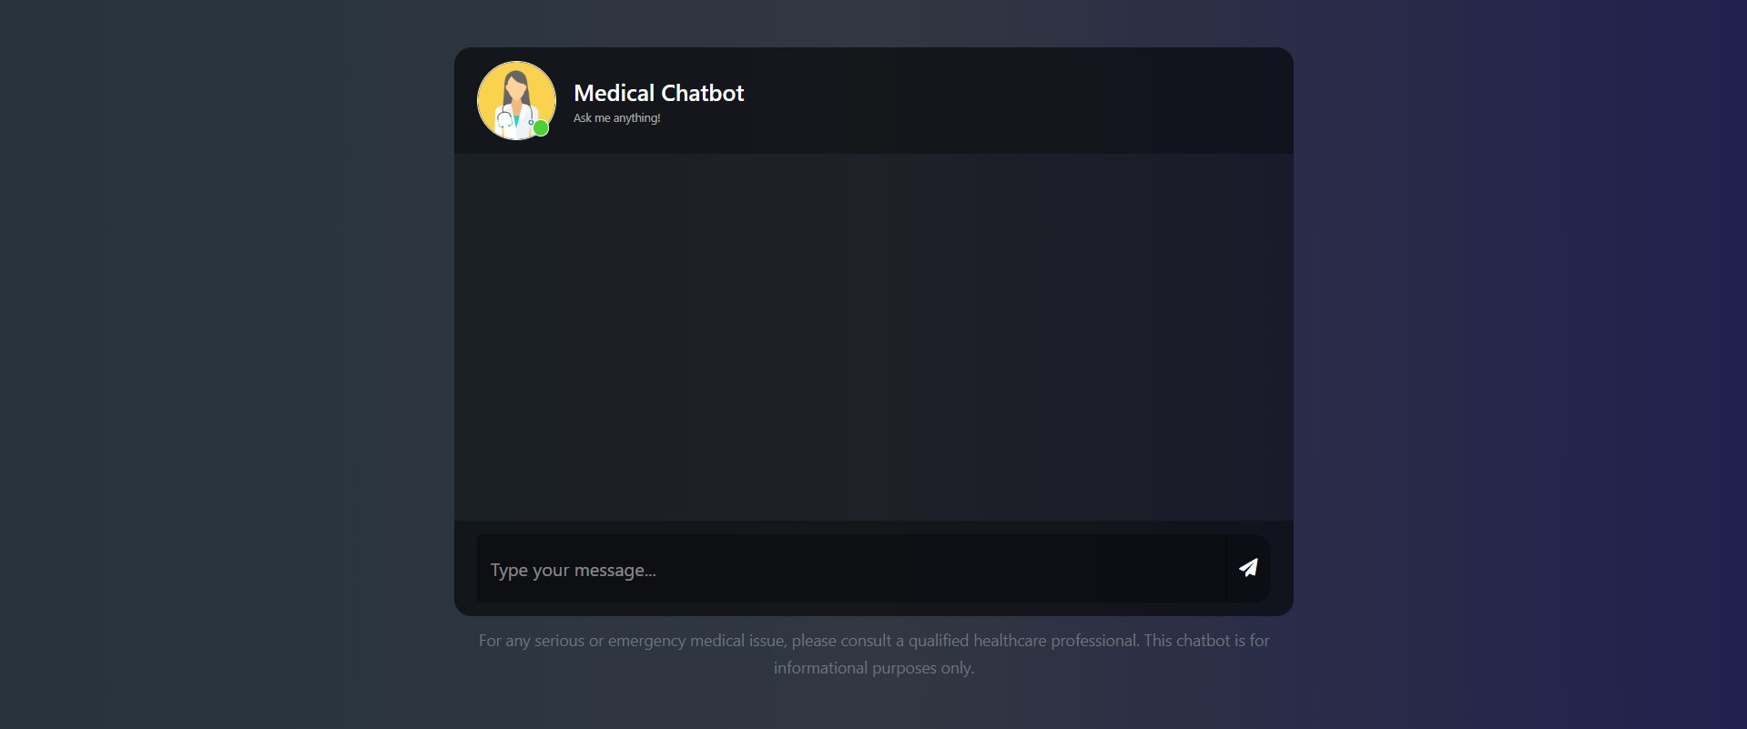Image resolution: width=1747 pixels, height=729 pixels.
Task: Click page background left of chat card
Action: click(x=228, y=364)
